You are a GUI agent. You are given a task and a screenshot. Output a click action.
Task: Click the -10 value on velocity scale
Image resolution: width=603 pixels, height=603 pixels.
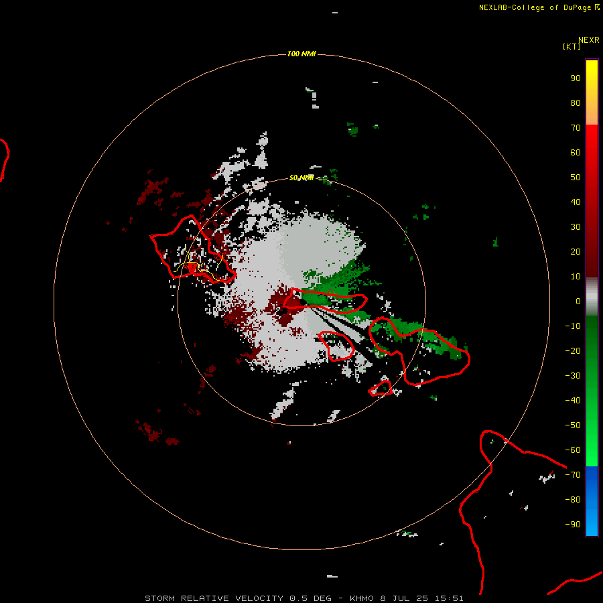[x=573, y=326]
